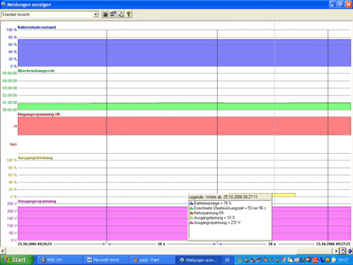
Task: Click the second toolbar icon with blue window
Action: point(113,14)
